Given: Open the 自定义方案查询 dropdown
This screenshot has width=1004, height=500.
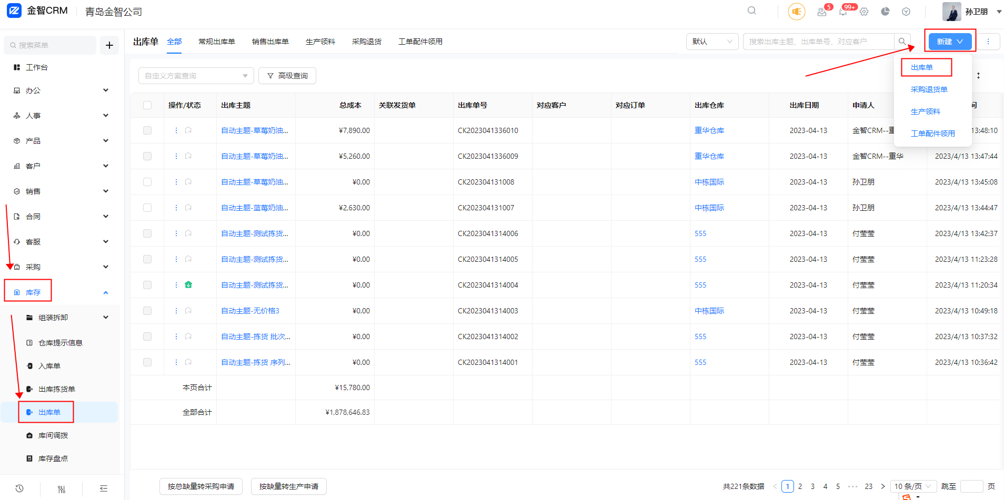Looking at the screenshot, I should (196, 76).
